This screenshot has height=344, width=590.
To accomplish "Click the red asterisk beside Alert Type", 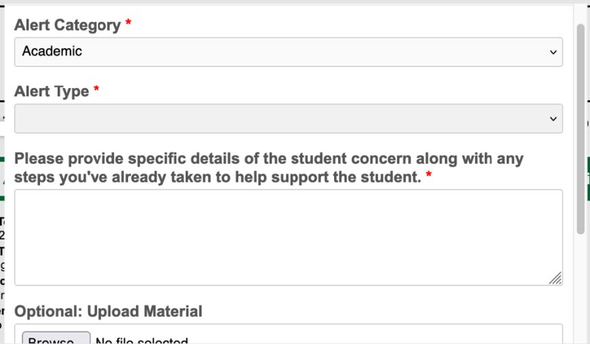I will [96, 91].
